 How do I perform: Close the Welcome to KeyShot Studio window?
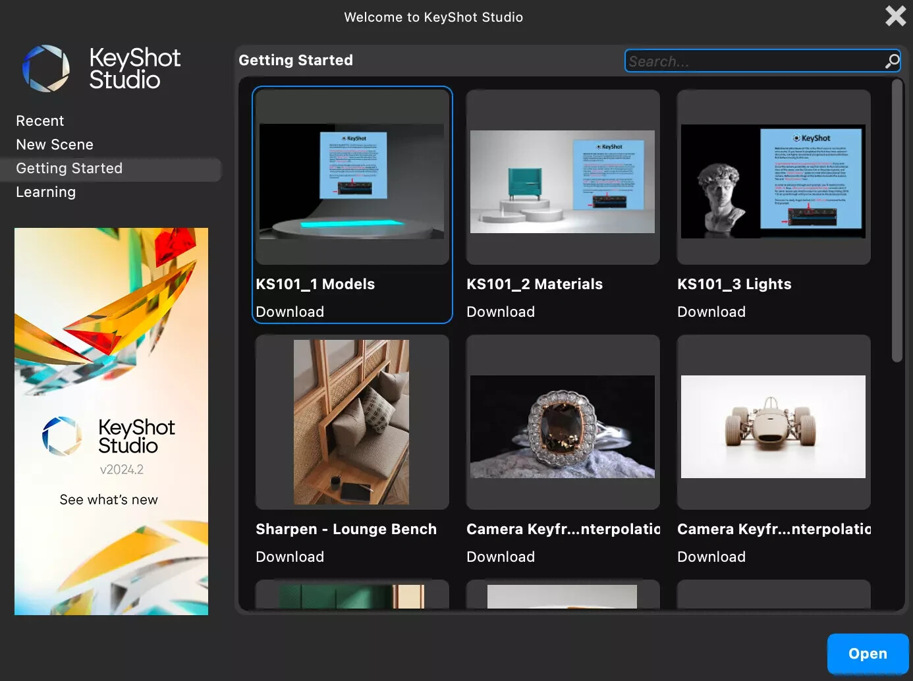tap(896, 16)
